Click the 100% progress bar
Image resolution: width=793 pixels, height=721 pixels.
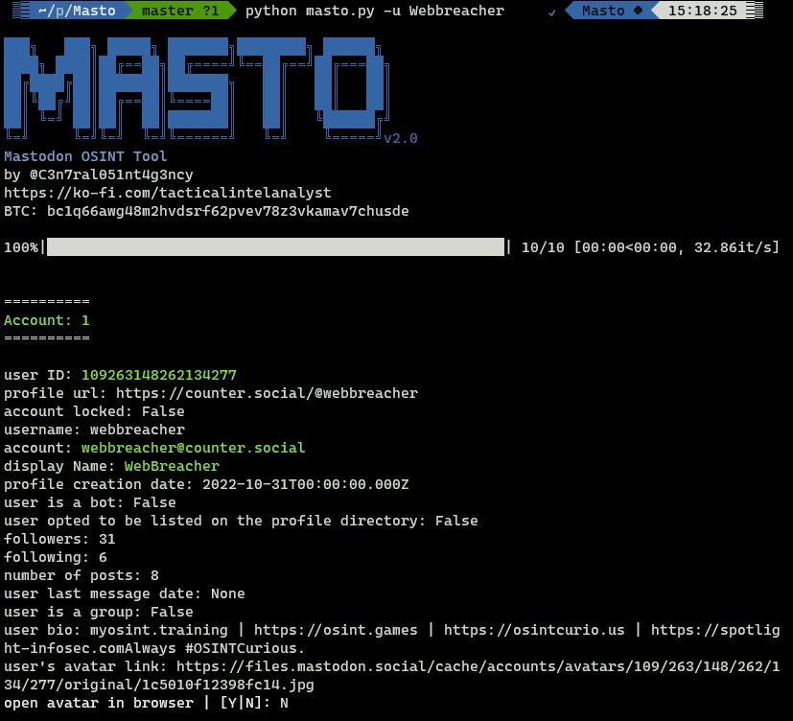276,247
